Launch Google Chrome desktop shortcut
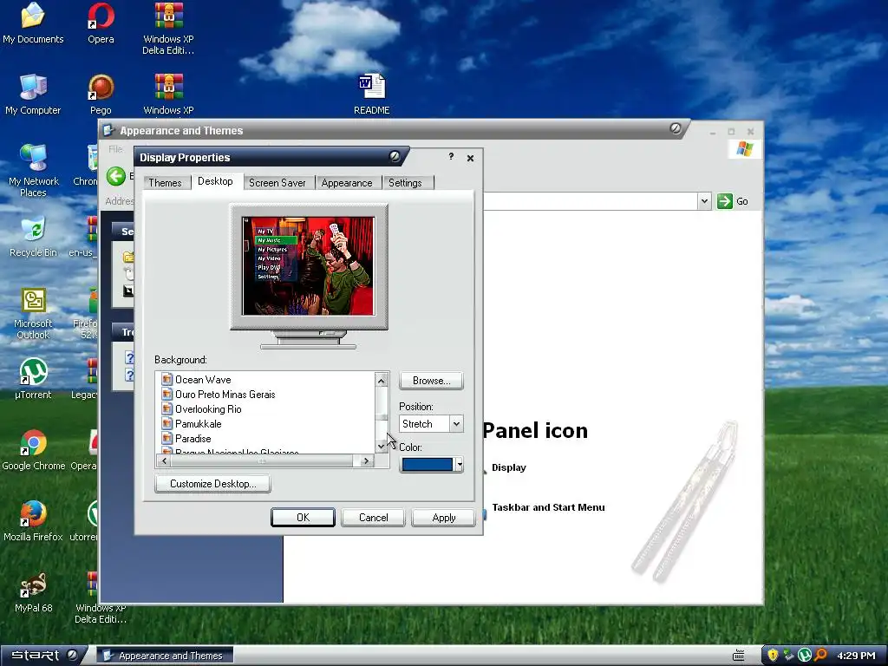Viewport: 888px width, 666px height. [x=33, y=450]
